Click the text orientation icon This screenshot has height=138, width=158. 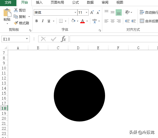click(127, 12)
